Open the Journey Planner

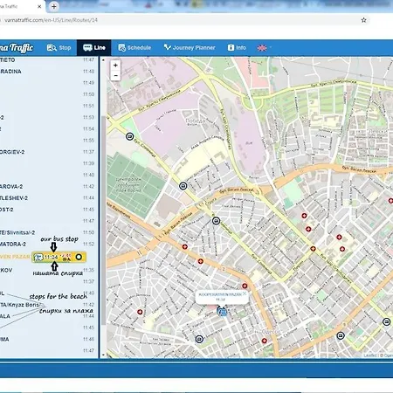pyautogui.click(x=190, y=48)
